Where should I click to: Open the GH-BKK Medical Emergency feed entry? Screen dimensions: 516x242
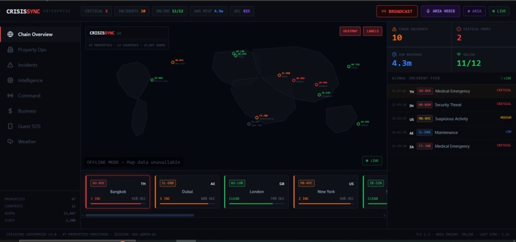click(x=451, y=91)
